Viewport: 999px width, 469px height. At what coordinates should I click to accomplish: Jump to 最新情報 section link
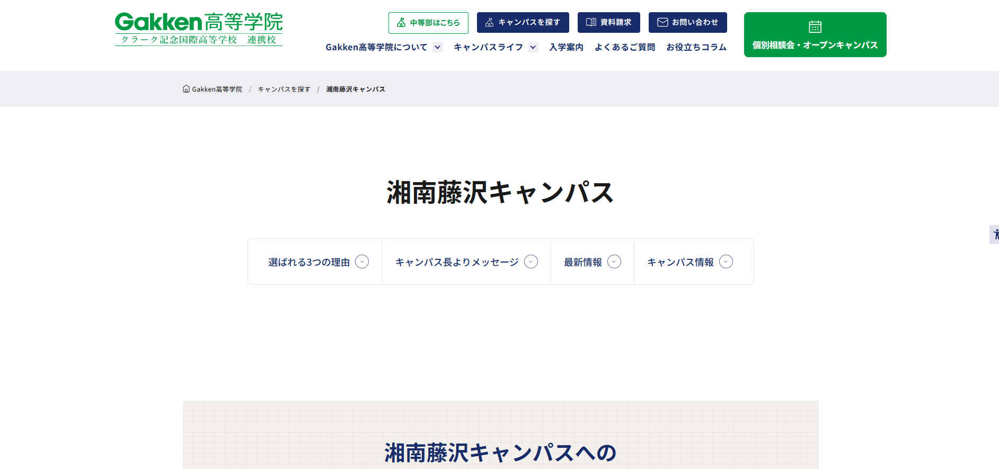(x=583, y=262)
